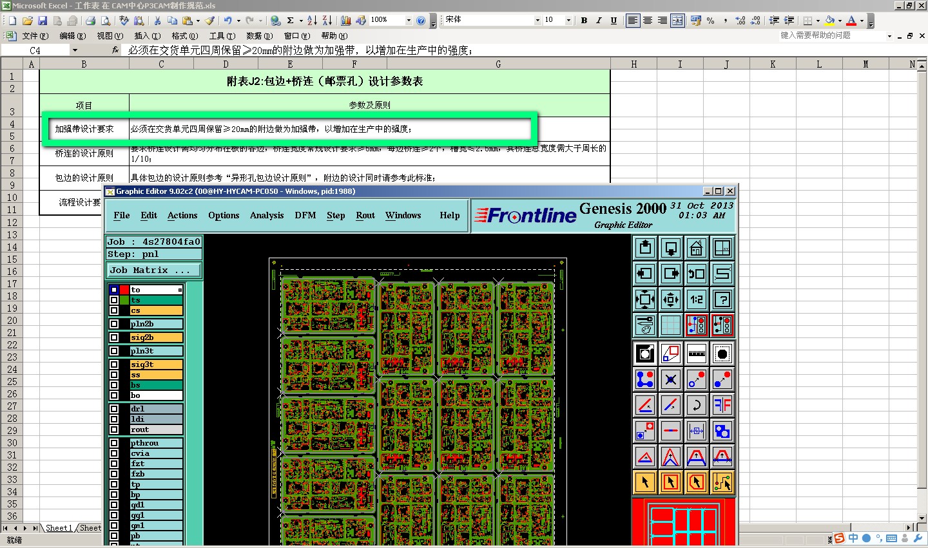Toggle the checkbox for layer 'sig3t'
Image resolution: width=928 pixels, height=548 pixels.
[114, 364]
